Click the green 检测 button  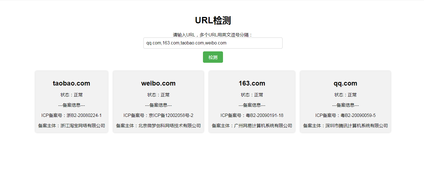coord(213,57)
